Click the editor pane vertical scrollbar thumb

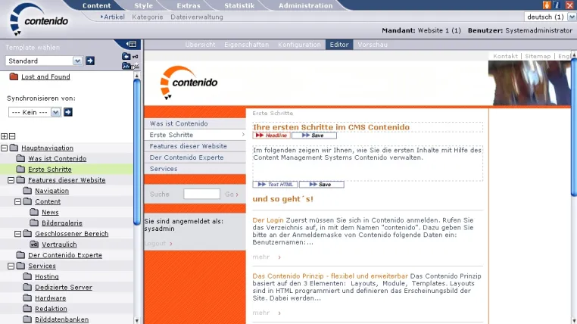[x=574, y=127]
